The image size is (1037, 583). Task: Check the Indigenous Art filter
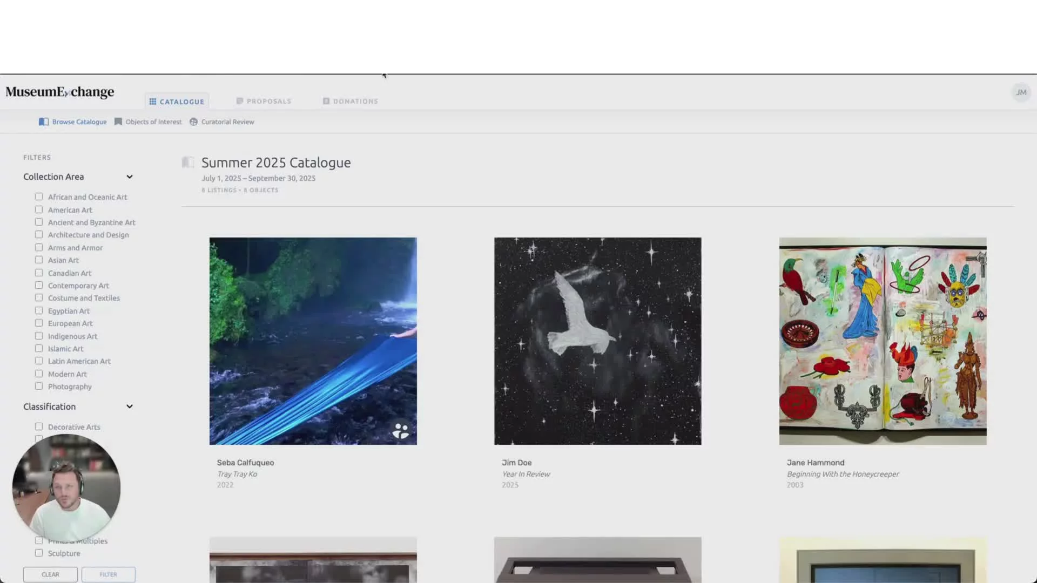[39, 336]
